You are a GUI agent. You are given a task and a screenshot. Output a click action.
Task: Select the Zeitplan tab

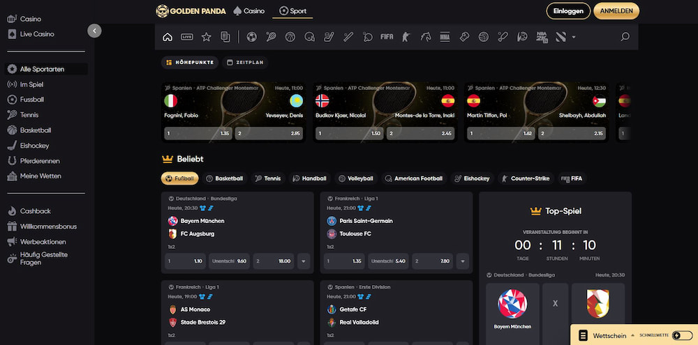[x=245, y=63]
